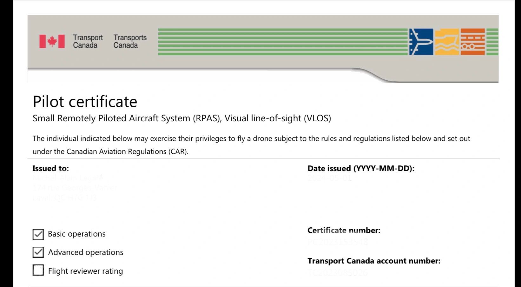Click the "Date issued (YYYY-MM-DD):" label
This screenshot has width=521, height=287.
[361, 168]
